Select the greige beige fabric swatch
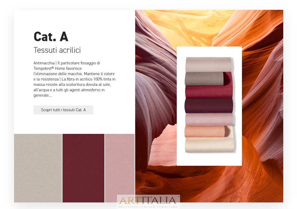This screenshot has height=209, width=297. point(38,168)
